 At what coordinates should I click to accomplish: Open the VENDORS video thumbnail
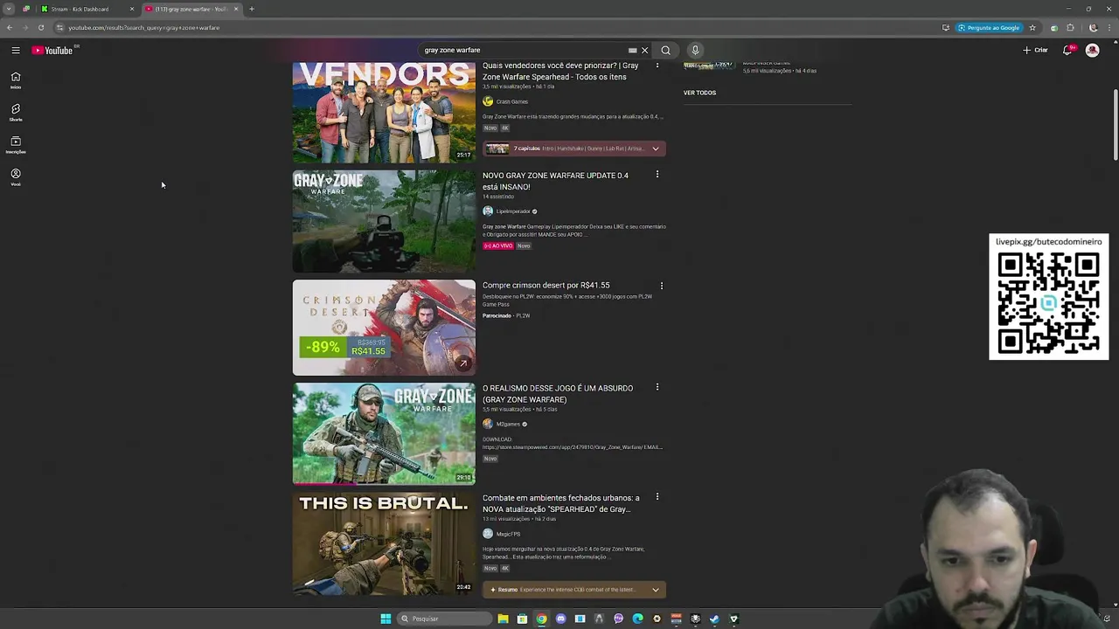384,112
